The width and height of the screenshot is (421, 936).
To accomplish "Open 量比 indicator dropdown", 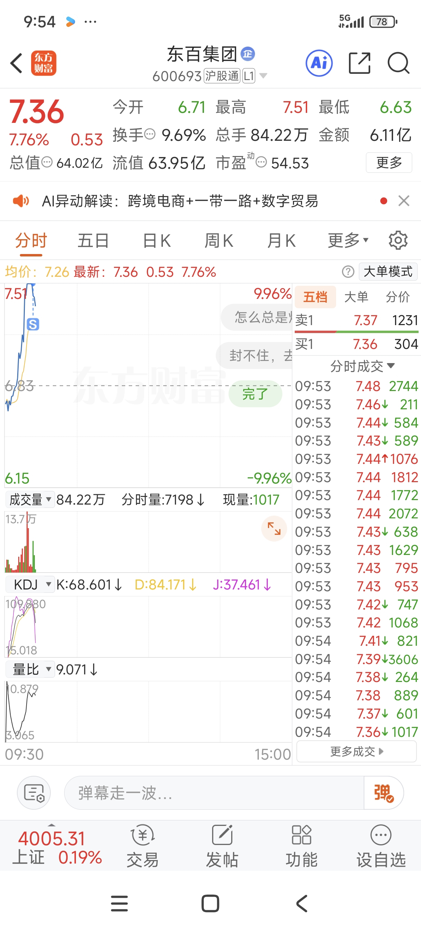I will tap(30, 669).
